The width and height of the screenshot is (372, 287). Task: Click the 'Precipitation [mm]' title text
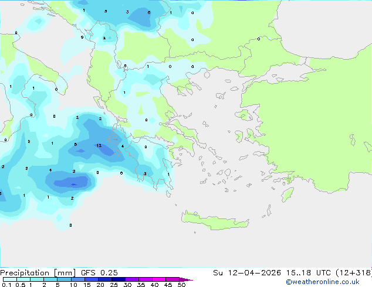pyautogui.click(x=38, y=273)
